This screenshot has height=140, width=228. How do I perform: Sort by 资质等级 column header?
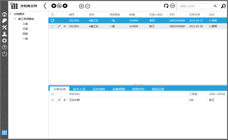[115, 15]
